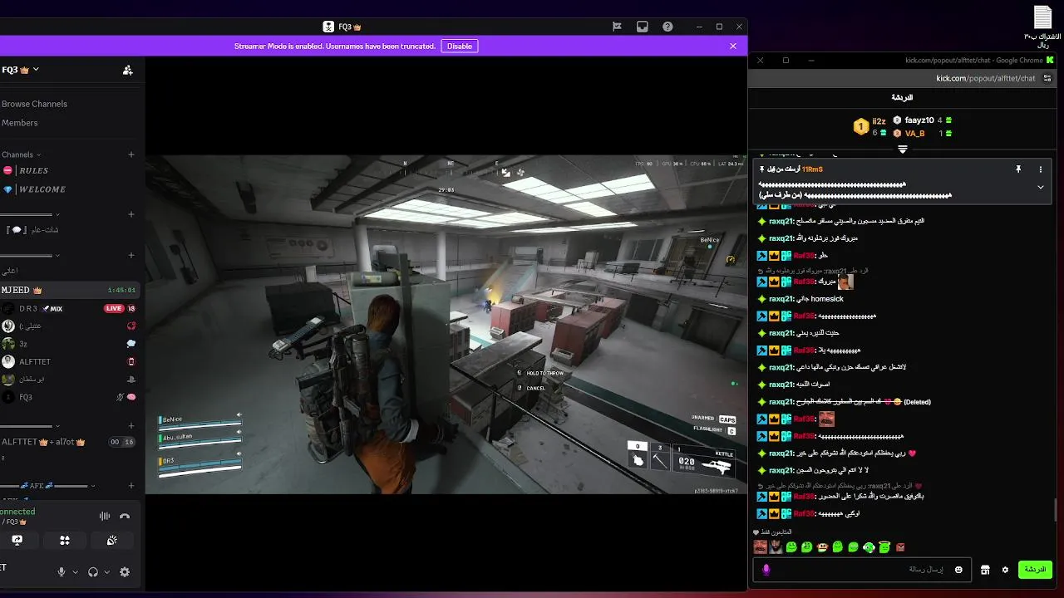Add a channel to the Channels category

click(131, 154)
